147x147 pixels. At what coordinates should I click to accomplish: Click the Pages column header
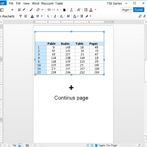(x=93, y=44)
